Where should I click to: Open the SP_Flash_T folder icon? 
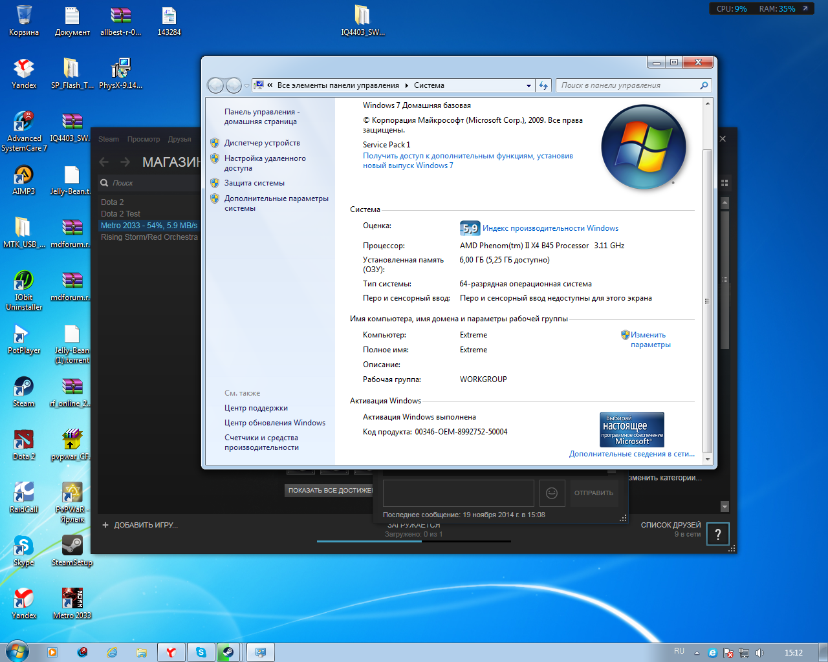coord(72,74)
